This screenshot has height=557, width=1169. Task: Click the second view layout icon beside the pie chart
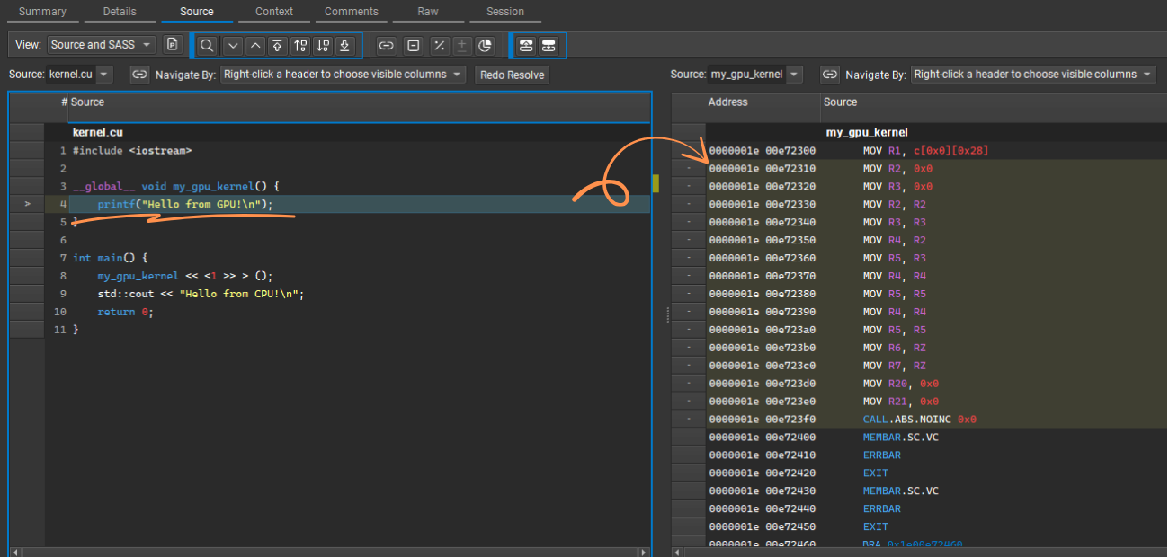pos(548,45)
